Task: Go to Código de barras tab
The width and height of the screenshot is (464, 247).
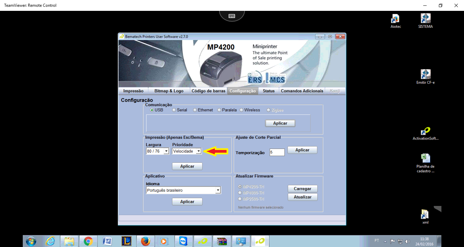Action: click(208, 91)
